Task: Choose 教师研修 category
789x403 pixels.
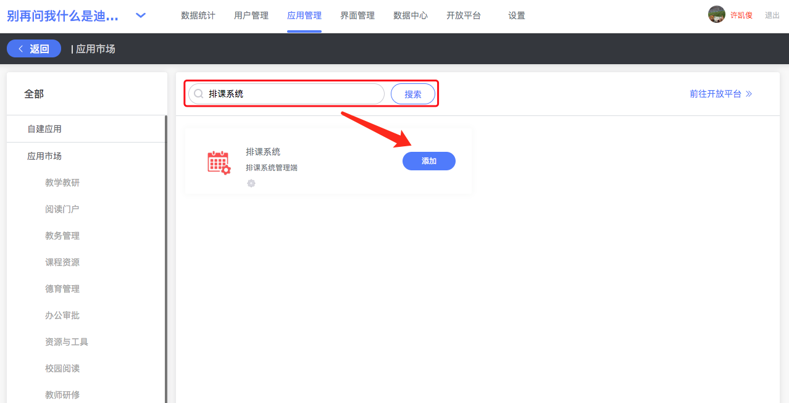Action: pos(62,395)
